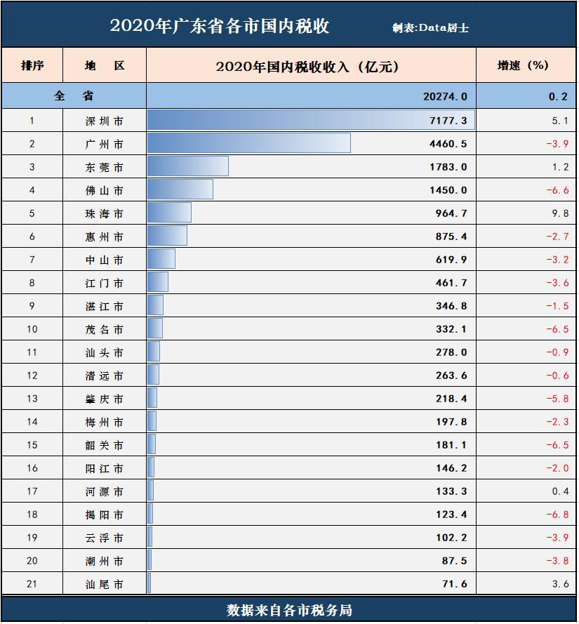579x624 pixels.
Task: Click the growth rate -0.9 for 汕头市
Action: [x=557, y=352]
